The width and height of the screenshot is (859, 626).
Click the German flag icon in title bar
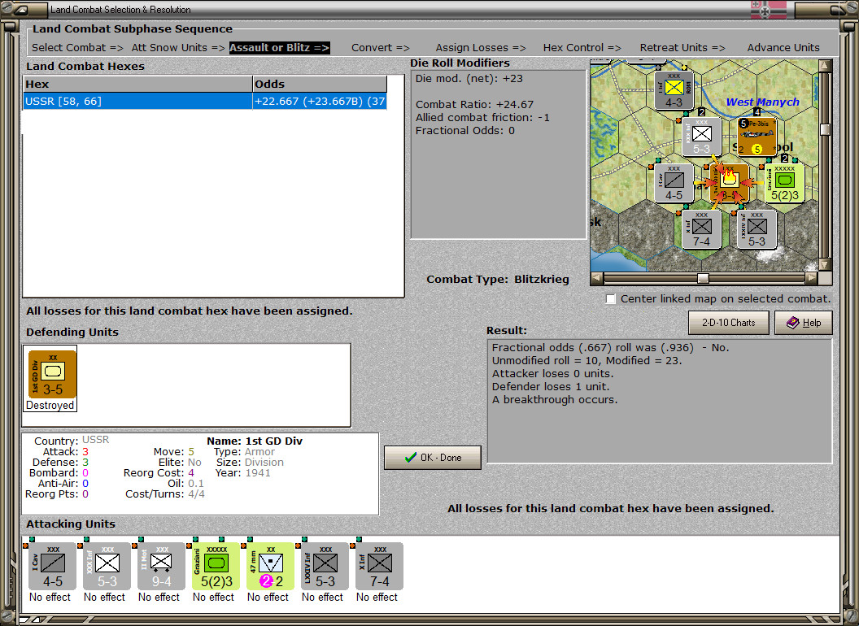click(x=769, y=10)
